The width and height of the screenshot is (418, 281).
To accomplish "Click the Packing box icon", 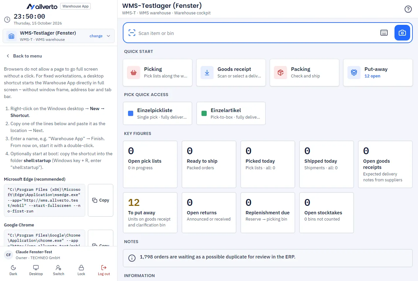I will (281, 73).
